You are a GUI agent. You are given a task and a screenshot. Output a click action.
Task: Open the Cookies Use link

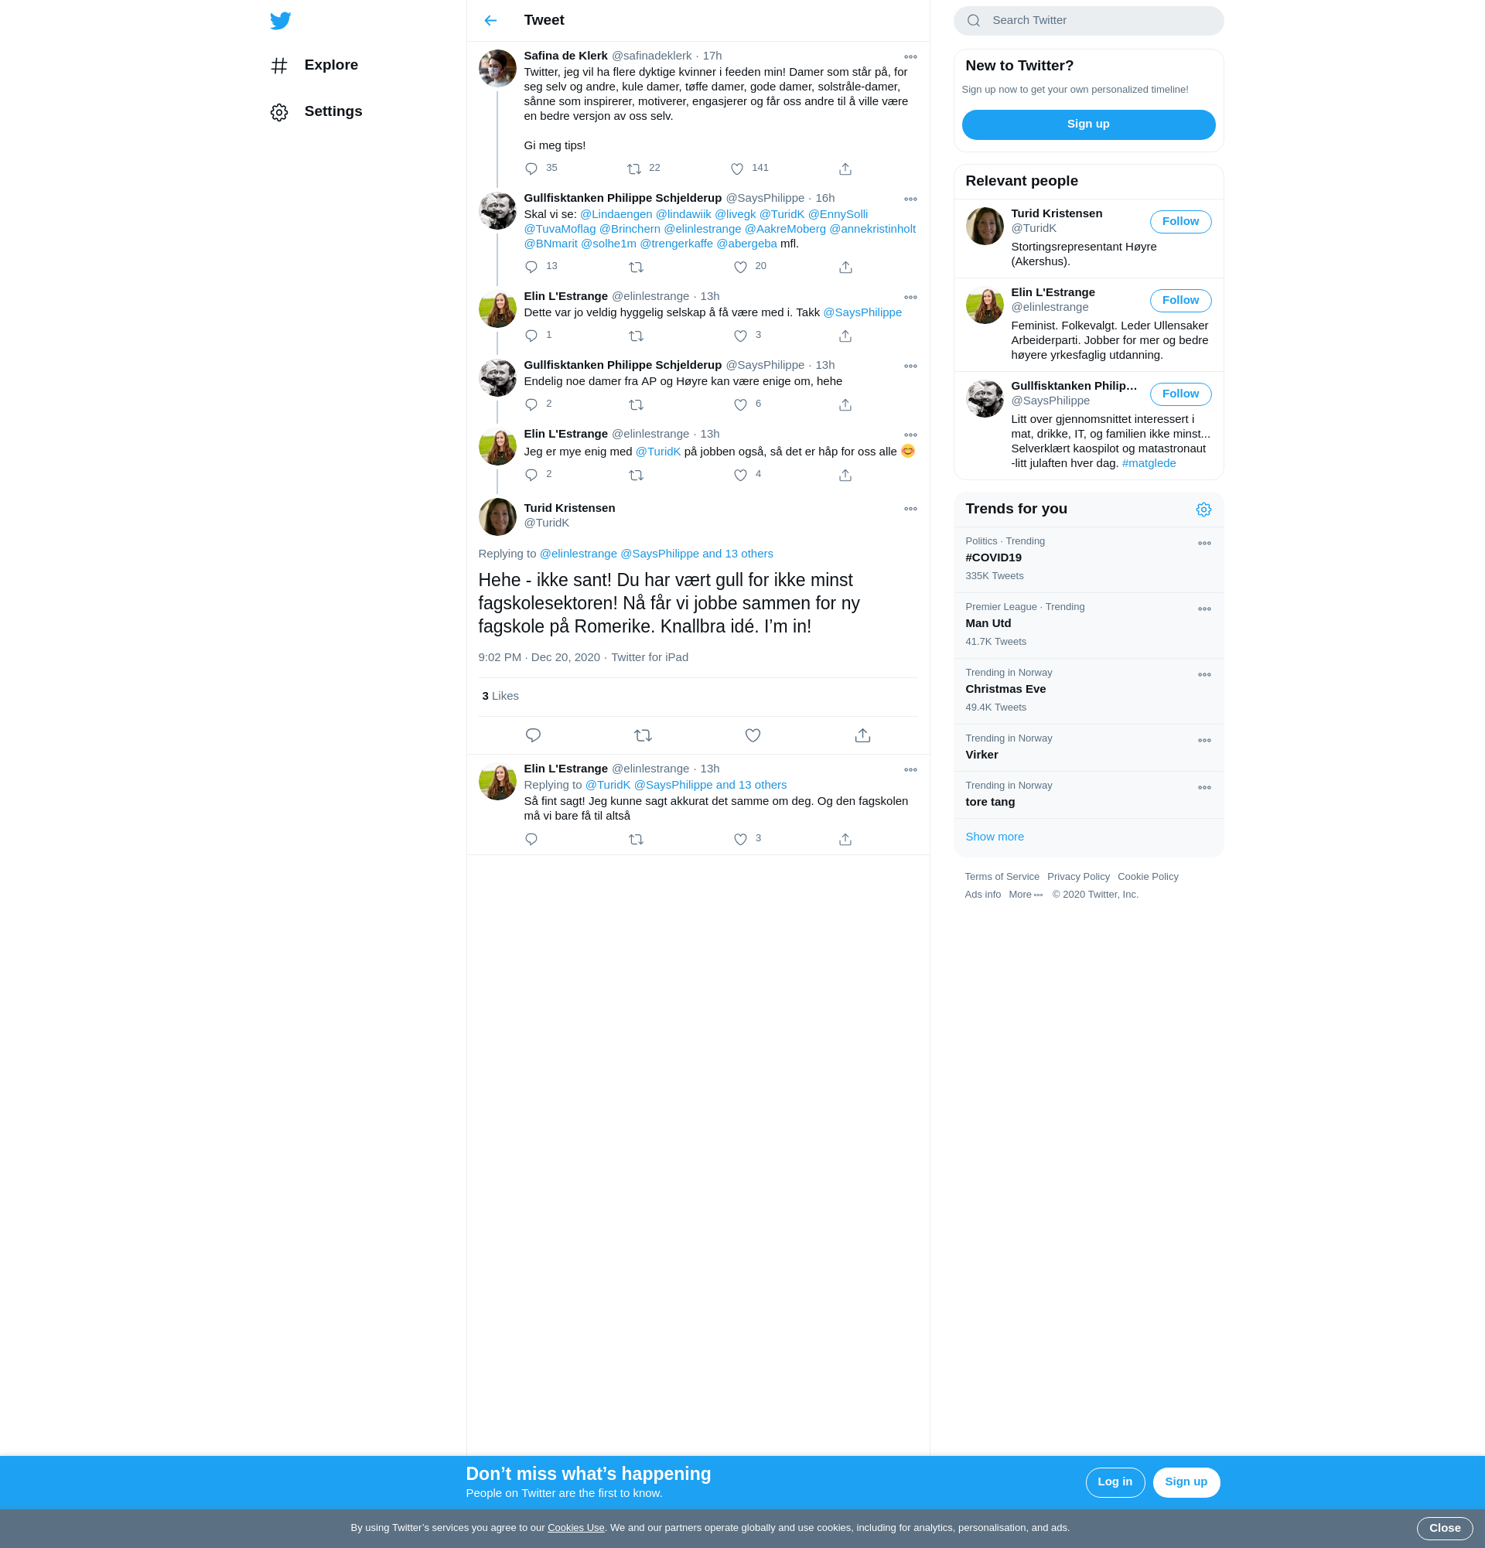coord(576,1527)
